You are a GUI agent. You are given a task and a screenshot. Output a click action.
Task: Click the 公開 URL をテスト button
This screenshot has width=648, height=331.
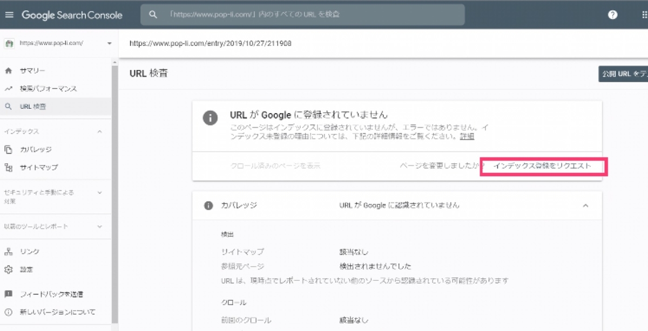pyautogui.click(x=623, y=74)
